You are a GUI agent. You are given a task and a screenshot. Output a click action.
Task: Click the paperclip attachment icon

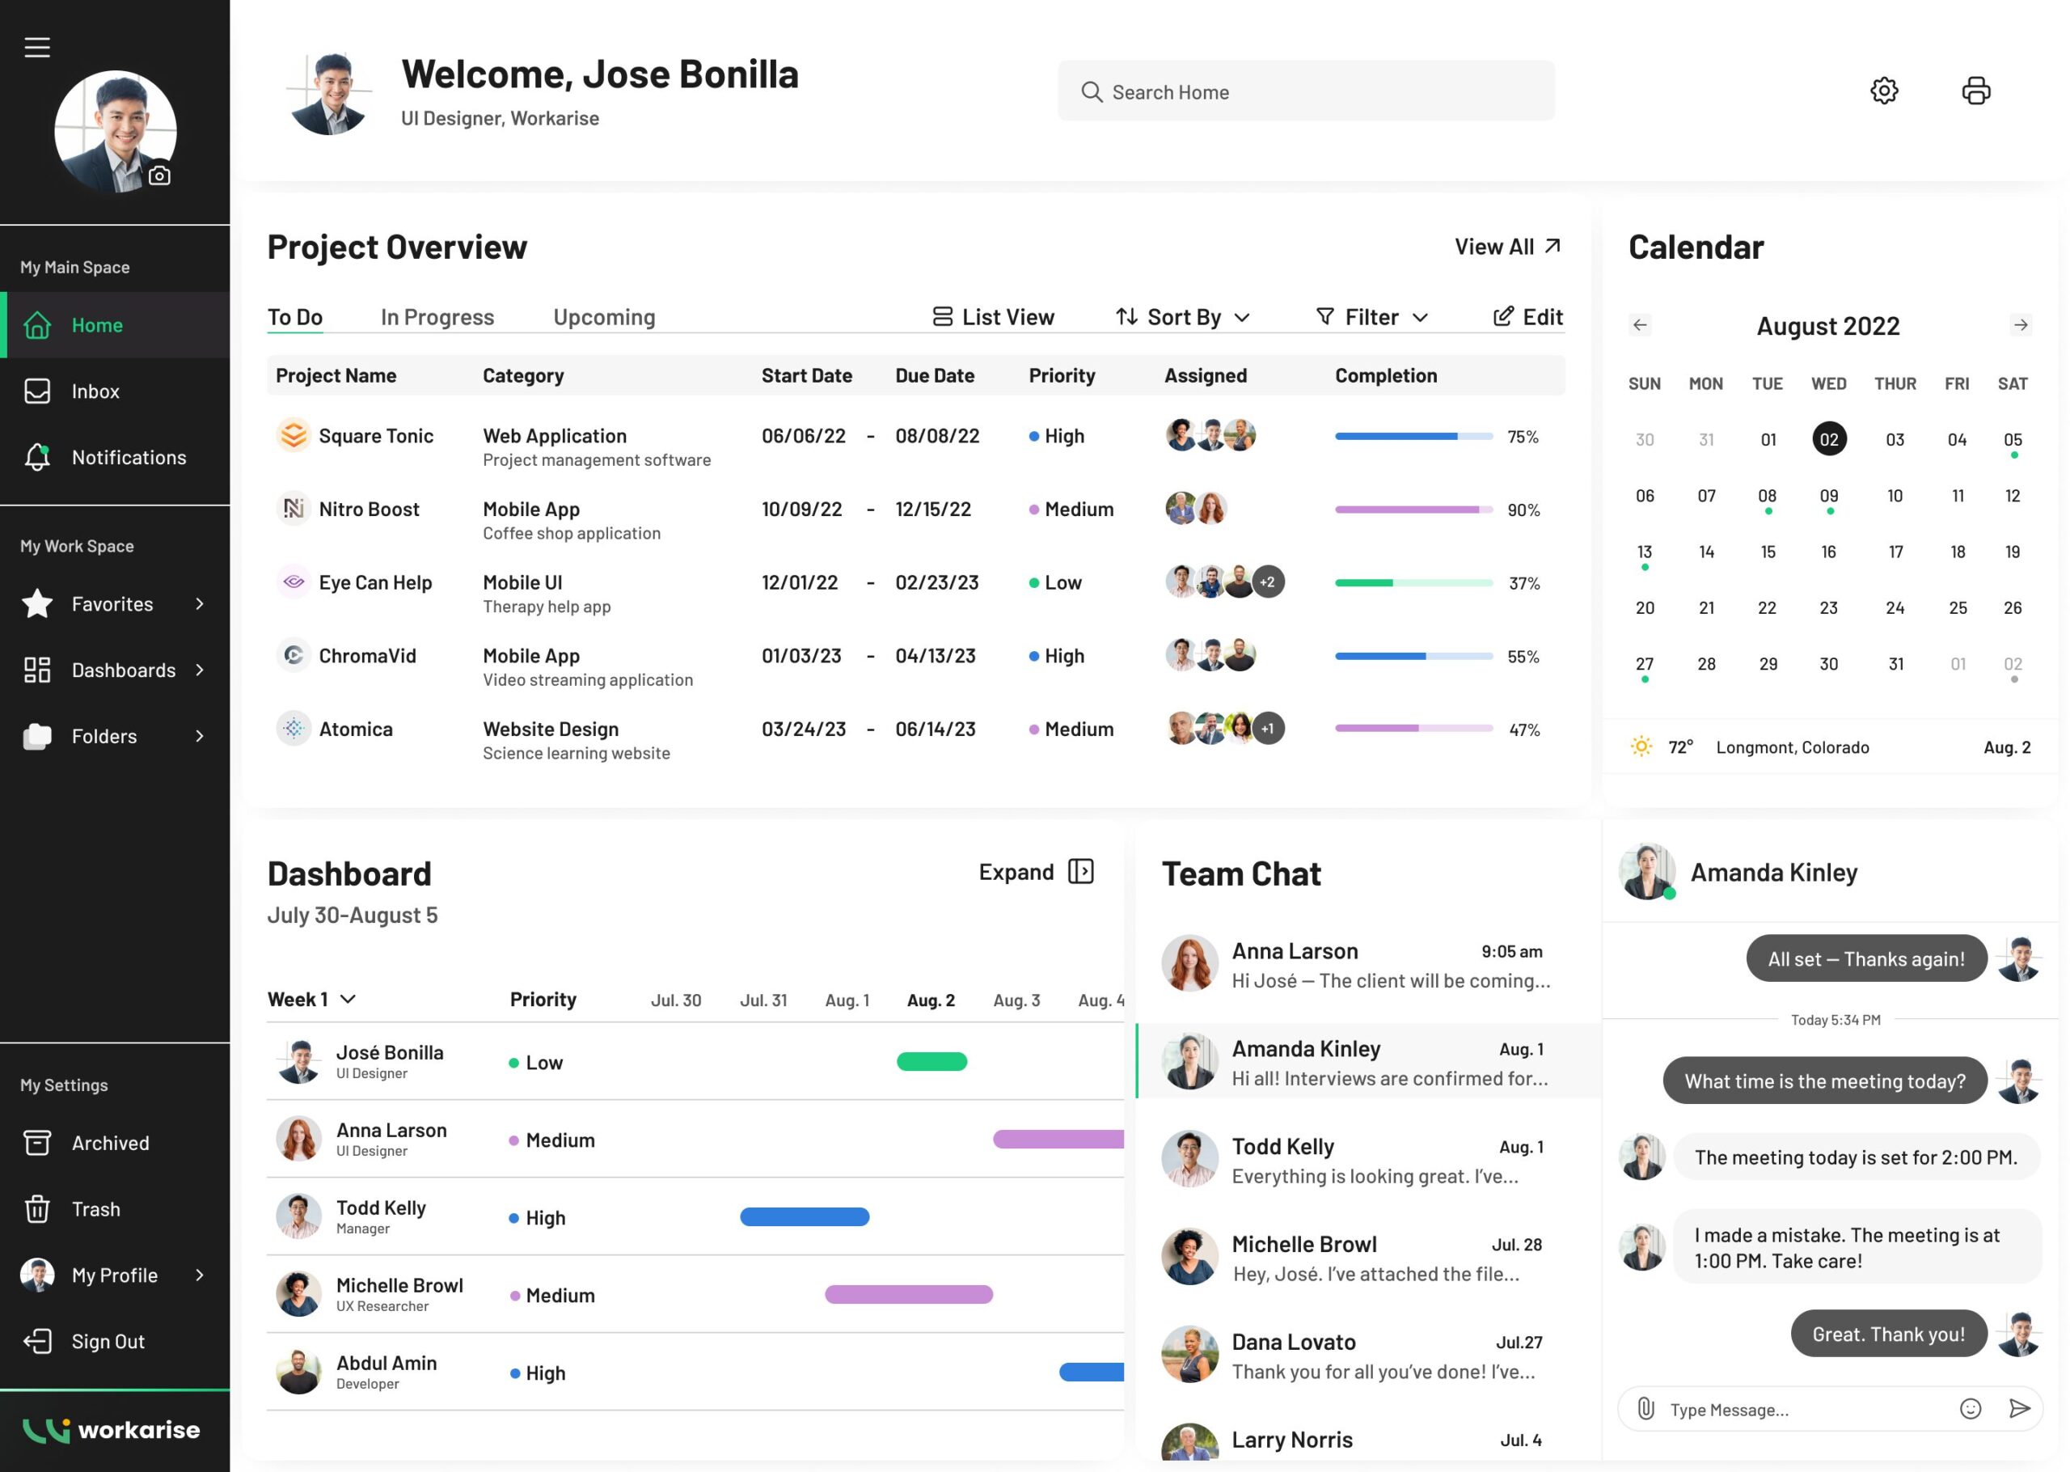[x=1645, y=1409]
